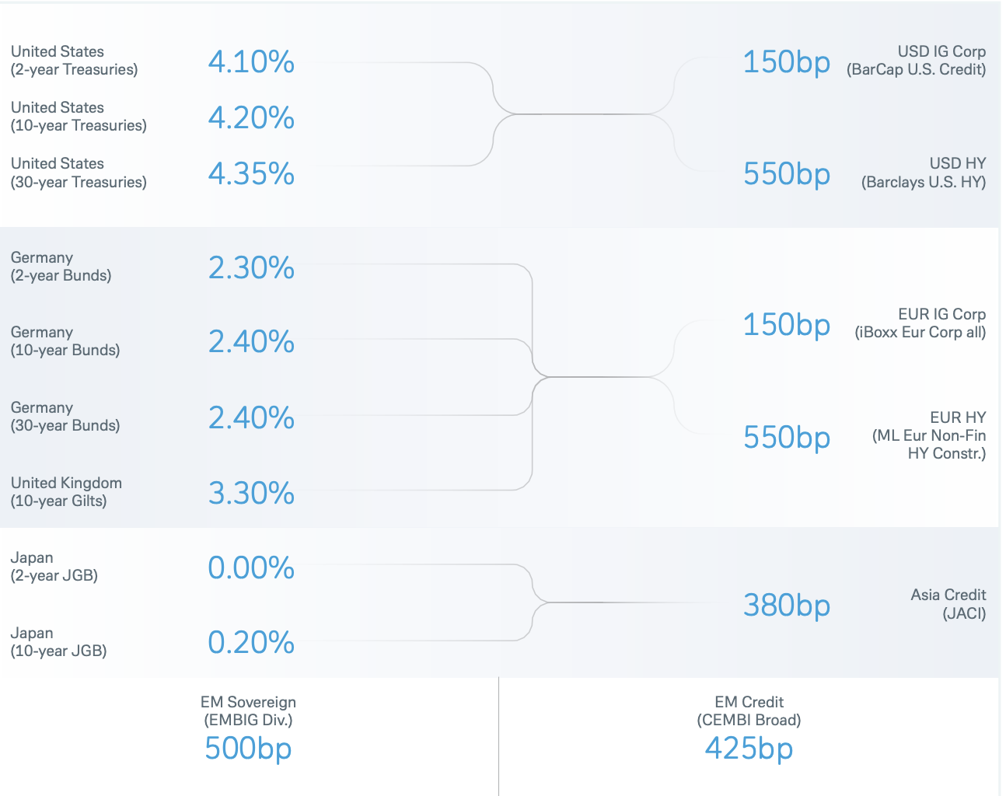Click the 500bp EM Sovereign EMBIG value
Screen dimensions: 1006x796
[248, 749]
